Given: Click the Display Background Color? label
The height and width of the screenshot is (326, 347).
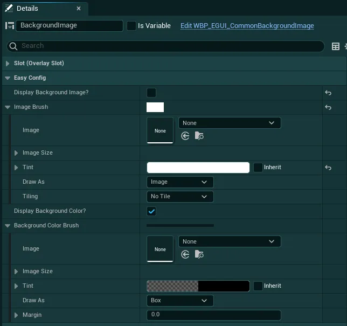Looking at the screenshot, I should tap(50, 211).
